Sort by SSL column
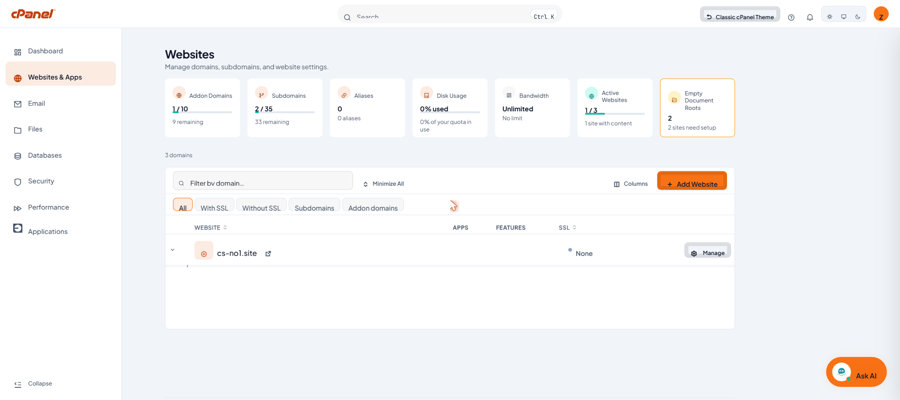 568,227
